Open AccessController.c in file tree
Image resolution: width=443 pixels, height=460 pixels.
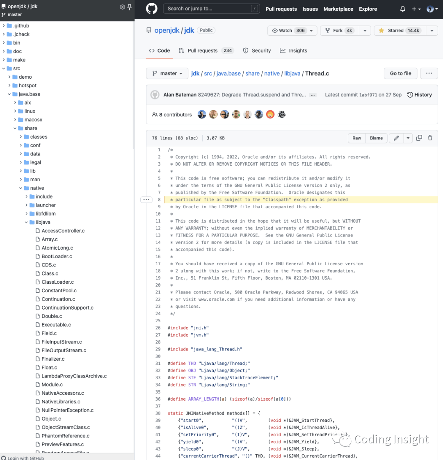tap(63, 230)
